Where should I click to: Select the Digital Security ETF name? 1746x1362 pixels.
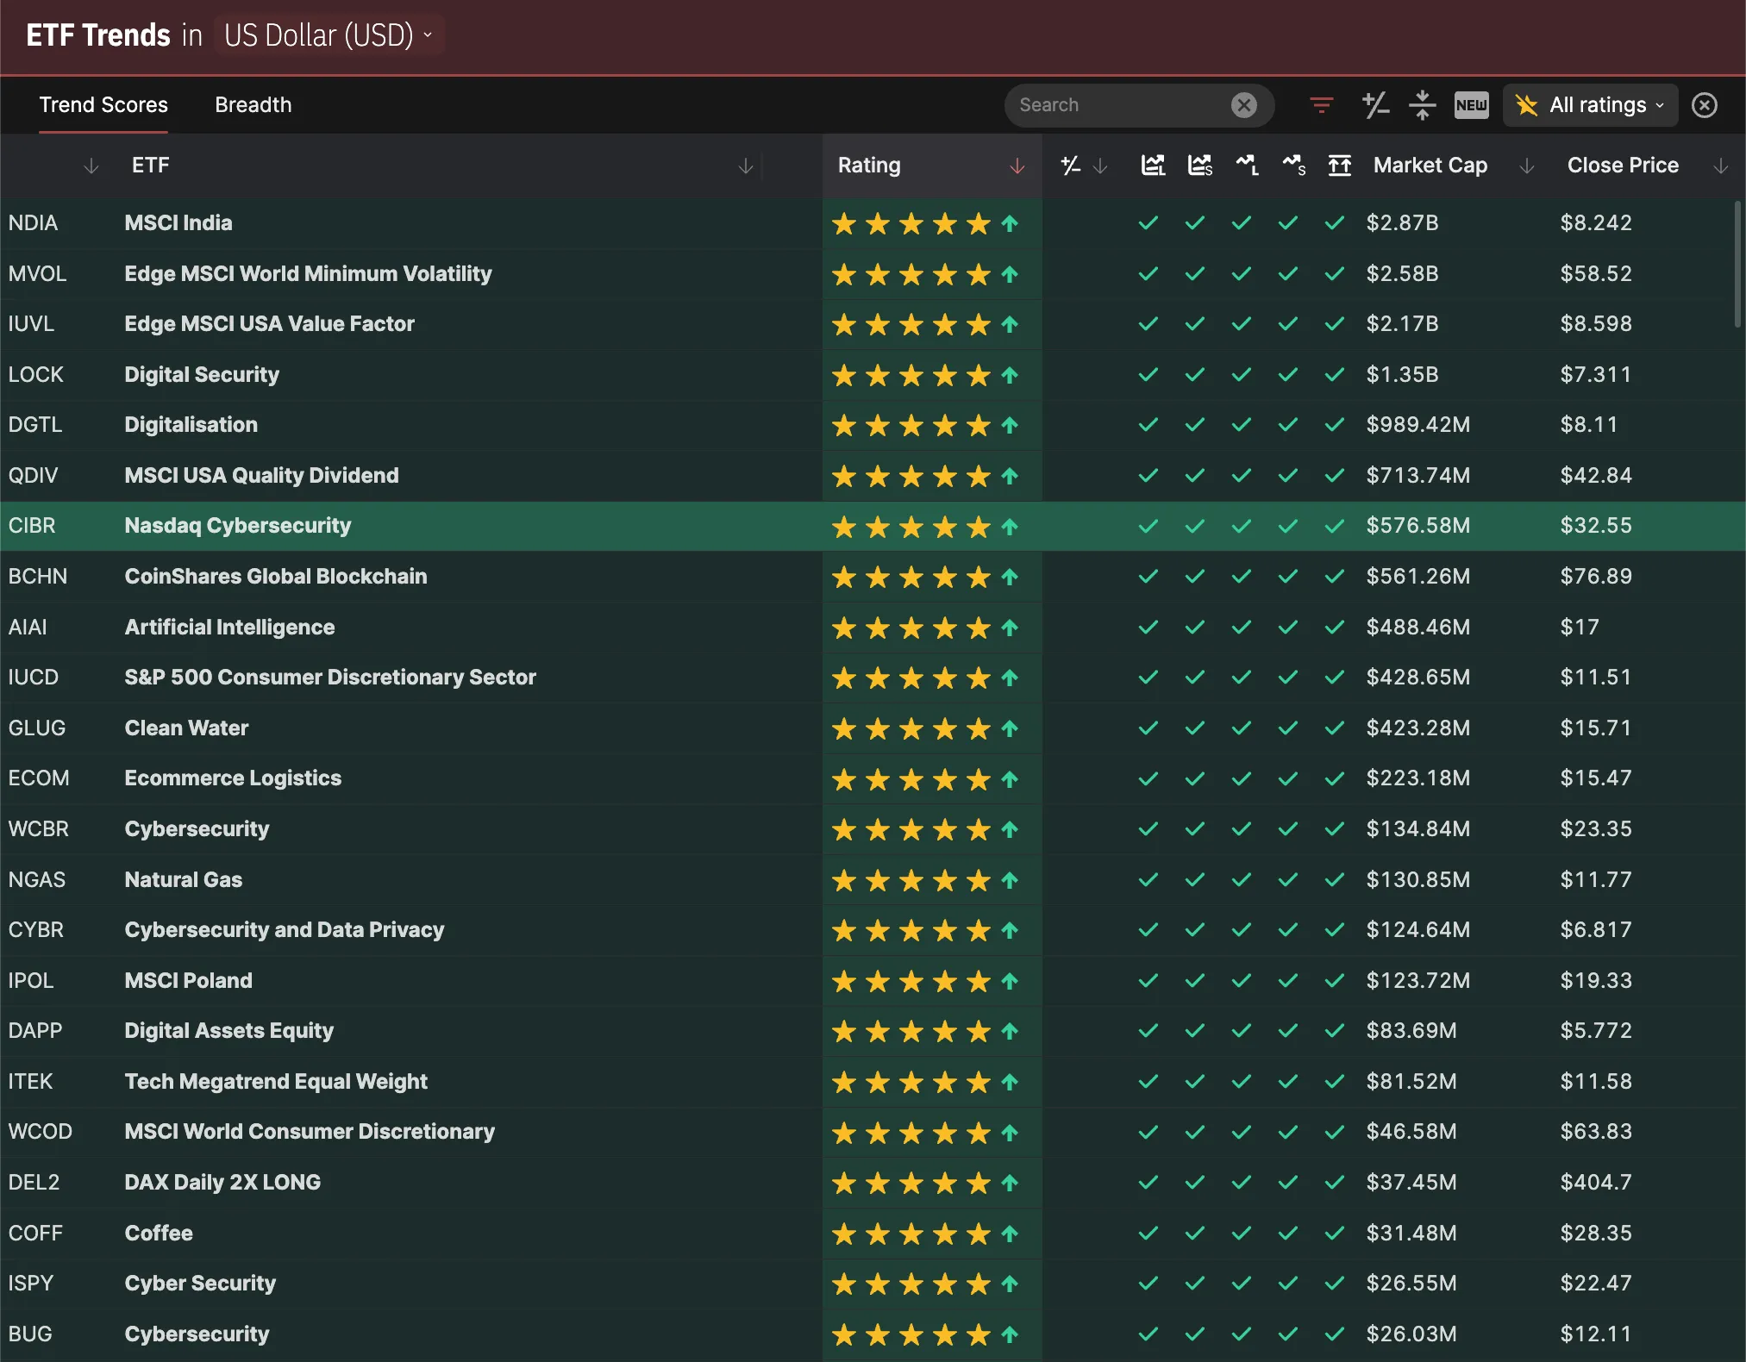[202, 375]
